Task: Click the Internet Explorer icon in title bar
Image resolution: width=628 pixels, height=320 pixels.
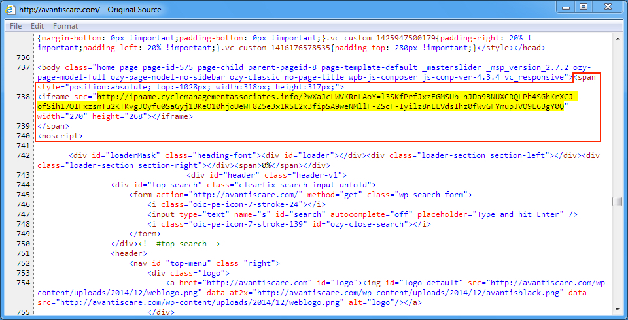Action: click(11, 8)
